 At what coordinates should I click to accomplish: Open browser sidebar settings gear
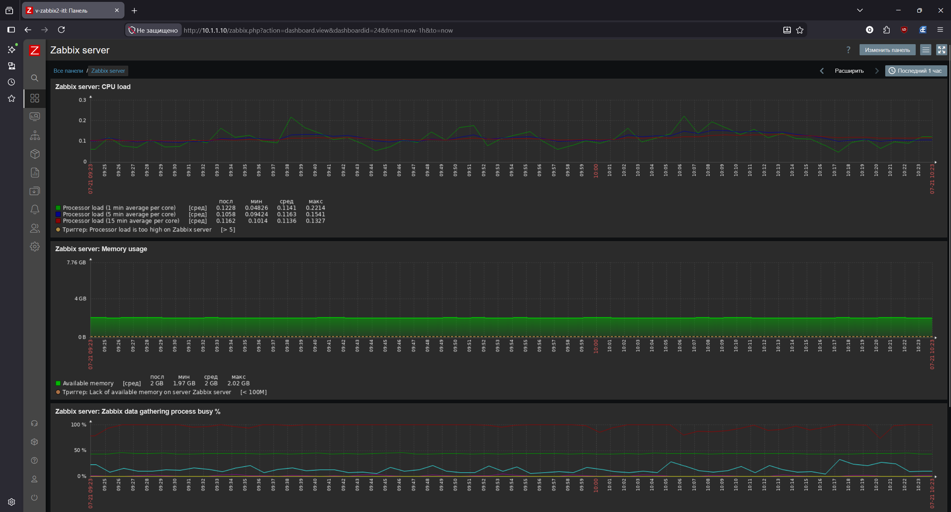(x=12, y=502)
